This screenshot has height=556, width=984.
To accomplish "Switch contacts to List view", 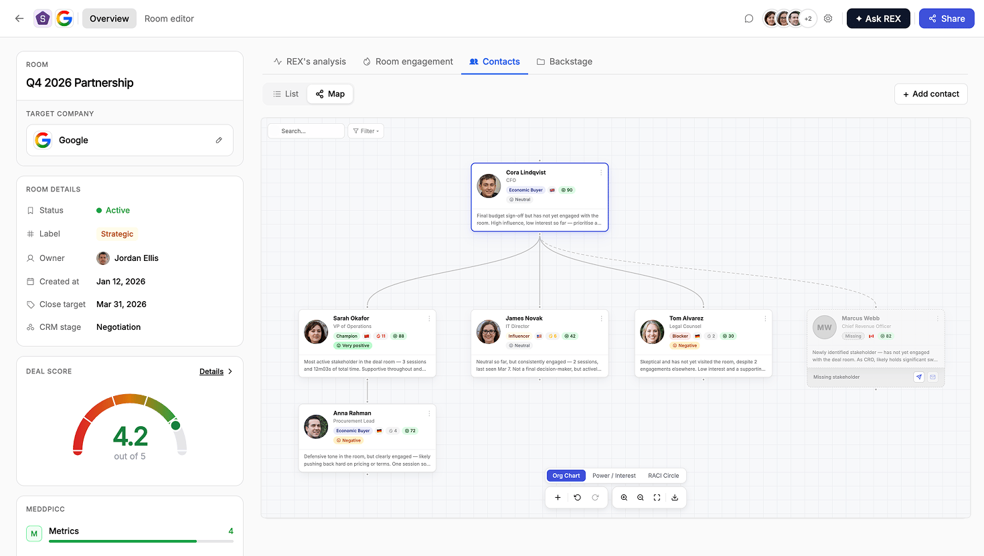I will pos(286,94).
